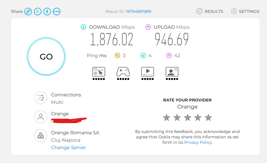Open the RESULTS history
Viewport: 267px width, 163px height.
point(214,11)
